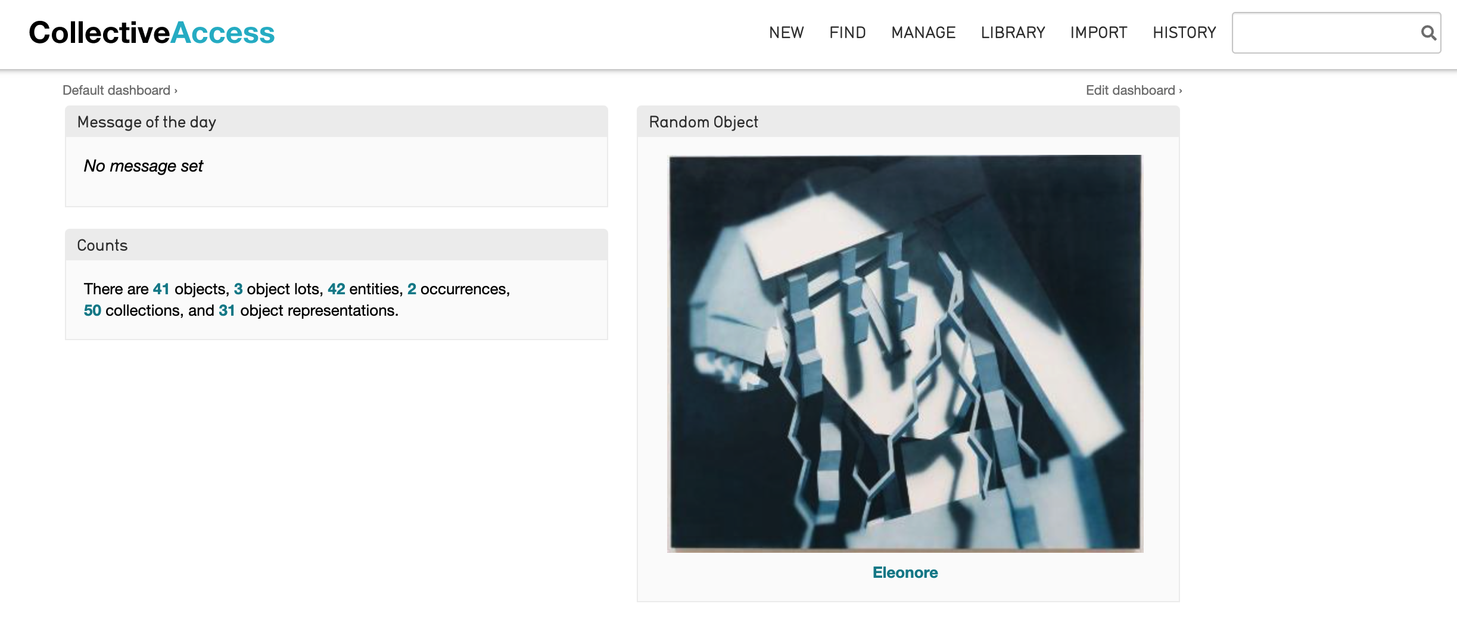
Task: Open the Eleonore artwork thumbnail
Action: [x=905, y=353]
